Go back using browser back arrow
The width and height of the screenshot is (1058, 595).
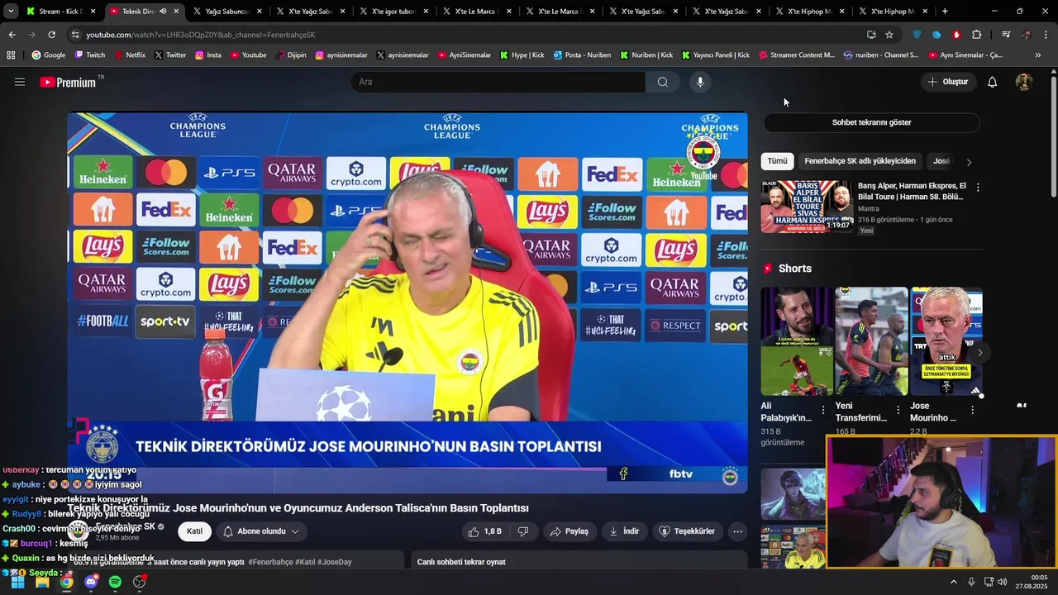point(12,35)
